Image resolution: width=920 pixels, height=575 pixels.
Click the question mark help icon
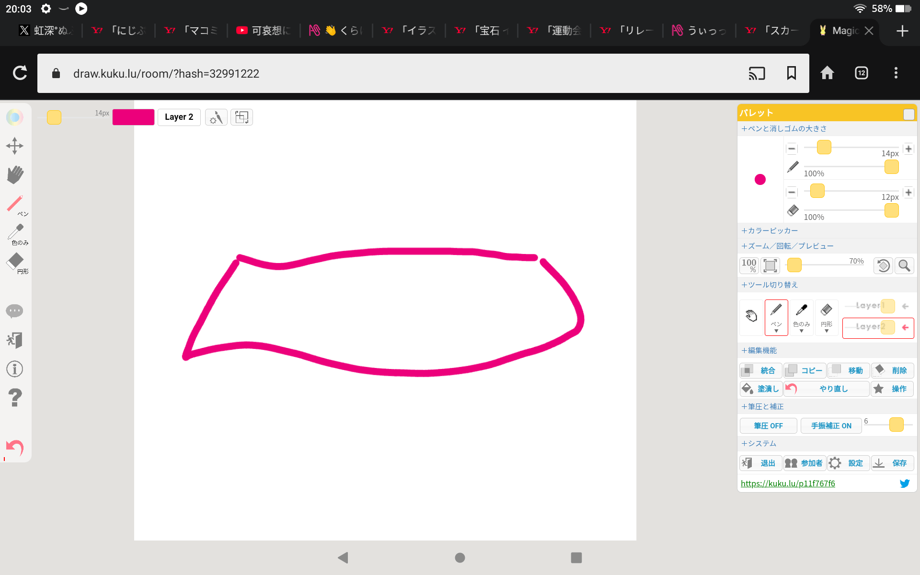(15, 397)
